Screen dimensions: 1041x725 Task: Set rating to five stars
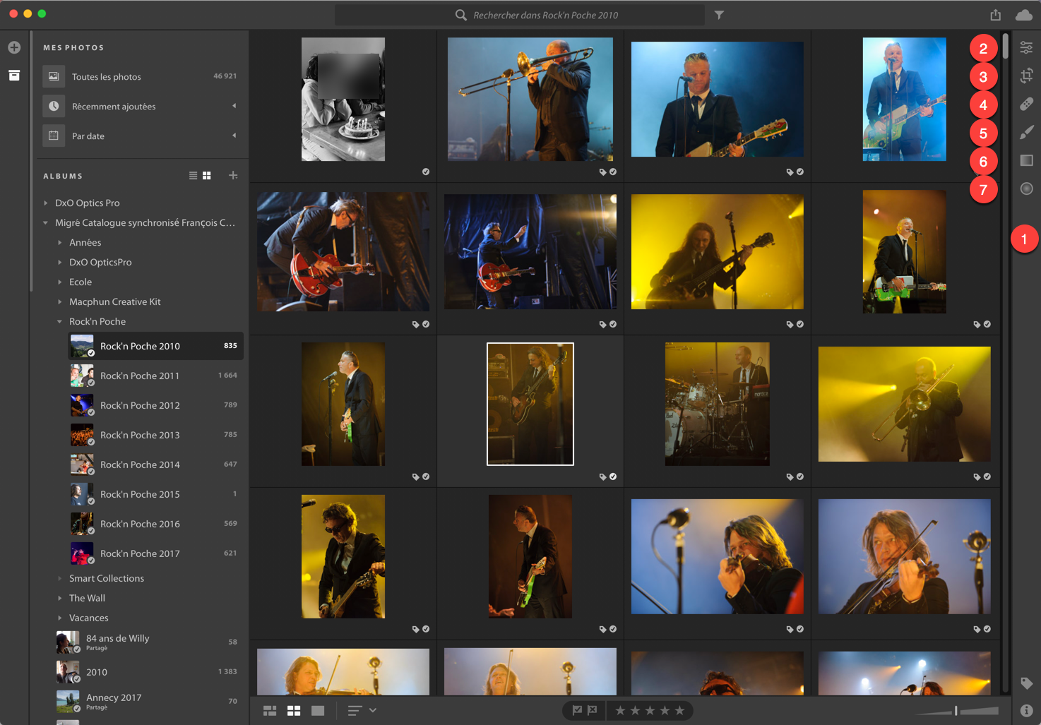(679, 710)
